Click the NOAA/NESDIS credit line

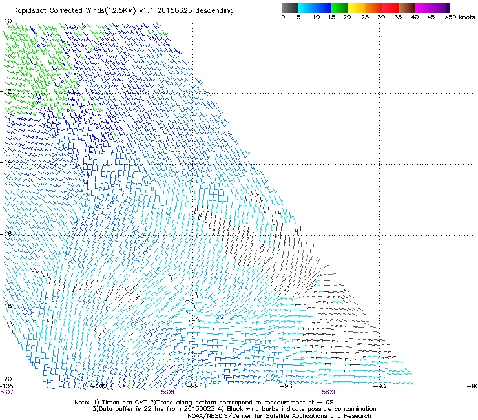279,416
